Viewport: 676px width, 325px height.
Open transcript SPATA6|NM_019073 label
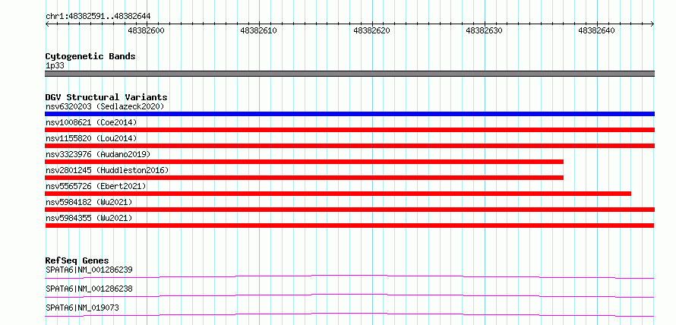(x=82, y=308)
